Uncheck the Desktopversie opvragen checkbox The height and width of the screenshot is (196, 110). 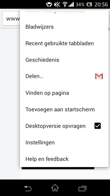(x=97, y=126)
